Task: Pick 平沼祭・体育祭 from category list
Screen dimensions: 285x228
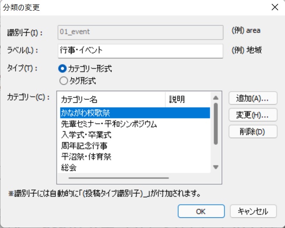Action: pyautogui.click(x=87, y=156)
